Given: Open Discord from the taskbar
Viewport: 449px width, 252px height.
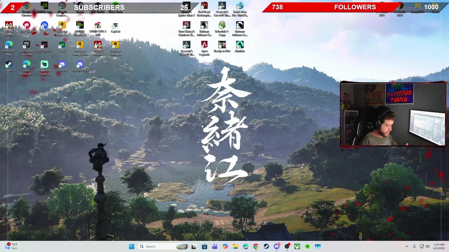Looking at the screenshot, I should (277, 246).
